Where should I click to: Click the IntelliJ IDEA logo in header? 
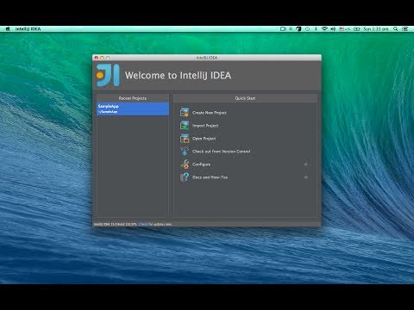[x=108, y=75]
